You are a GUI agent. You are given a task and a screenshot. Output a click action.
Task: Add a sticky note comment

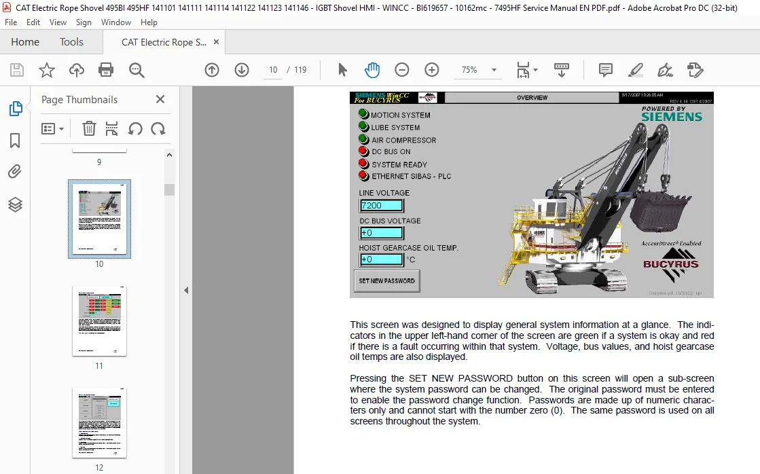[x=605, y=70]
